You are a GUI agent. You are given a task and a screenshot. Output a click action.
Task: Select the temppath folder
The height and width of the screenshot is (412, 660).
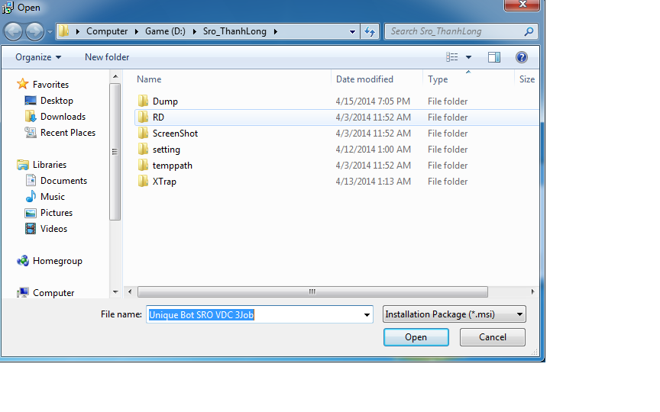pos(337,166)
